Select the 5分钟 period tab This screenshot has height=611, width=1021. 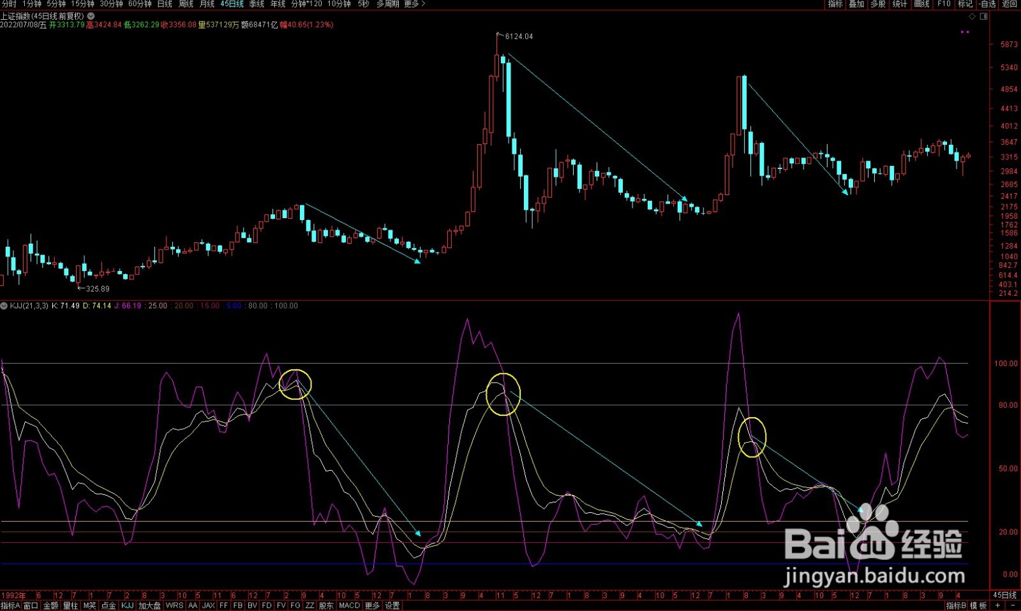tap(56, 4)
